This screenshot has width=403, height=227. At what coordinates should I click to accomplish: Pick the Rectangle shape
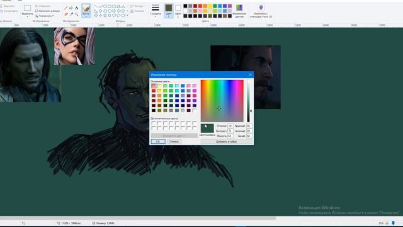coord(110,6)
